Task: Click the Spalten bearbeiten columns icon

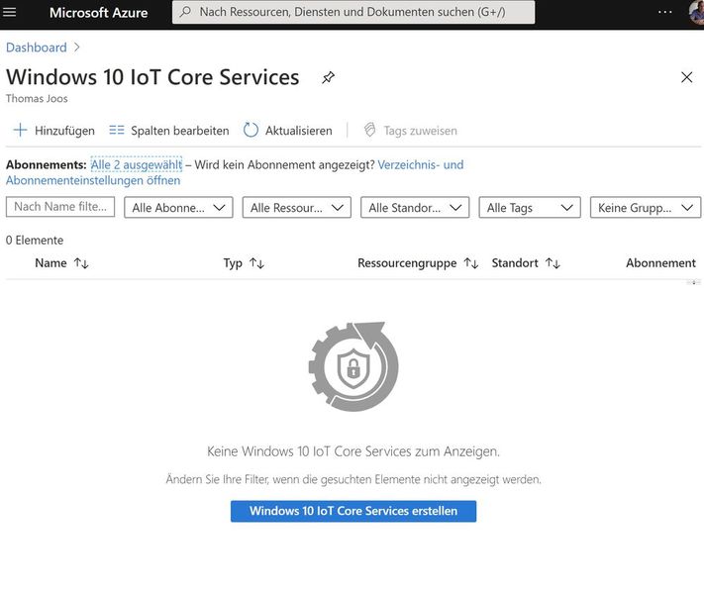Action: [117, 131]
